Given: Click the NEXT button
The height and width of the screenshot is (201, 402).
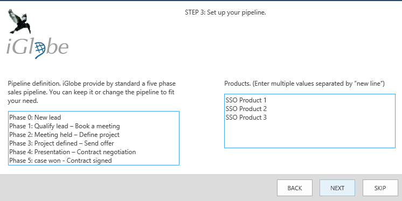Looking at the screenshot, I should (x=337, y=188).
